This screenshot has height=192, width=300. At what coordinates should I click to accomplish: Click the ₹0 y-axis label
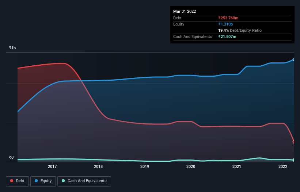pyautogui.click(x=11, y=157)
